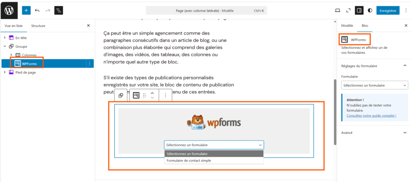The height and width of the screenshot is (182, 411).
Task: Choose Formulaire de contact simple option
Action: point(214,160)
